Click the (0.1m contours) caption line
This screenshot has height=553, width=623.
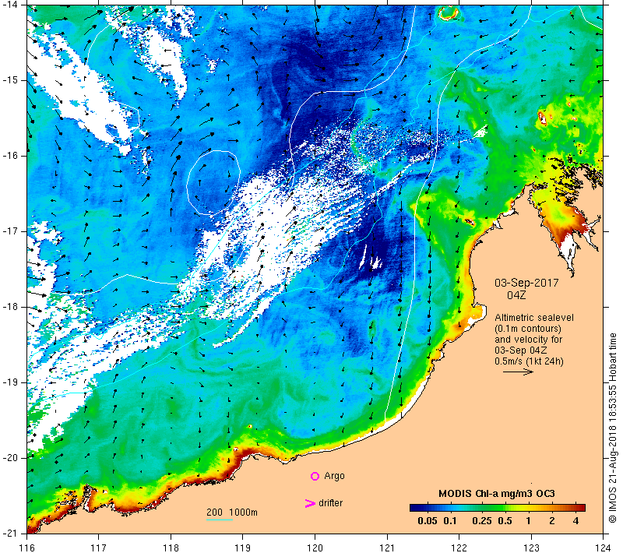528,329
